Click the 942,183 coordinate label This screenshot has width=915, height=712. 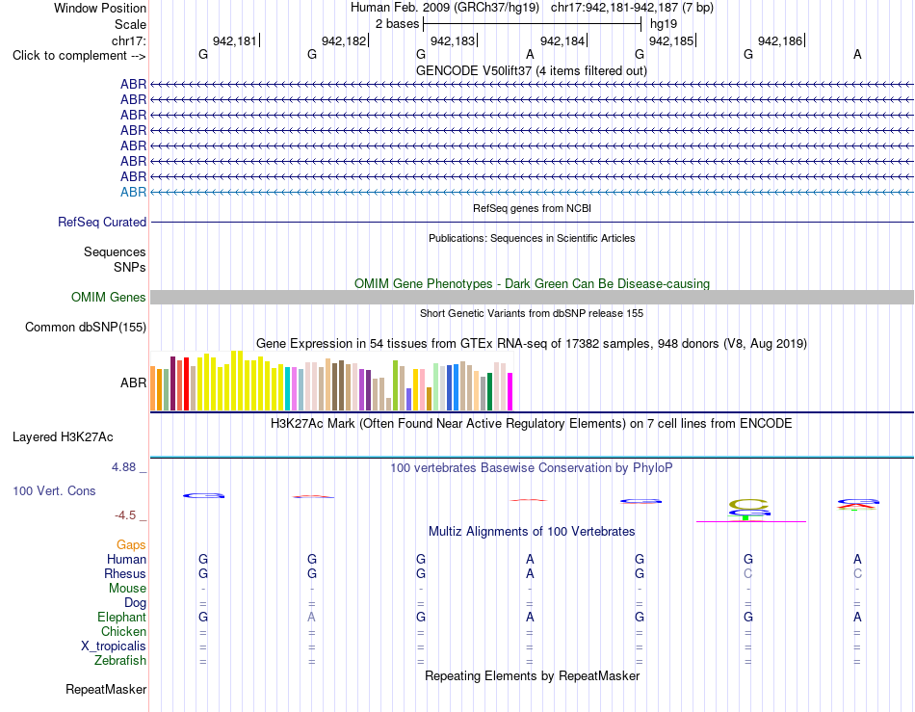pos(453,40)
